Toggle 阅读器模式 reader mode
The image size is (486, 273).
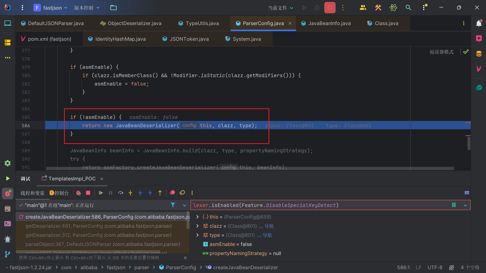click(441, 52)
